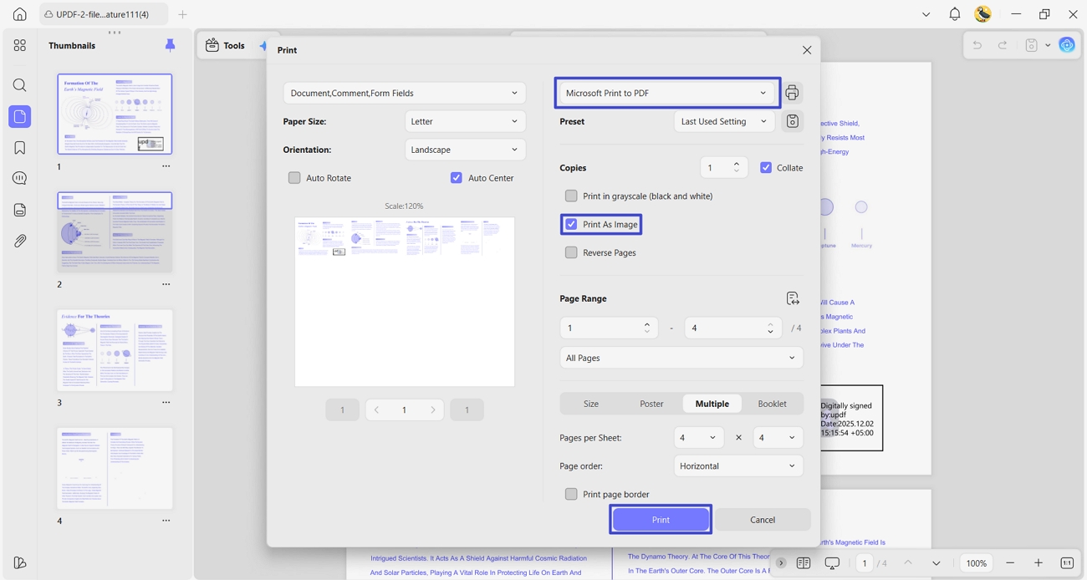
Task: Uncheck the Auto Center checkbox
Action: pyautogui.click(x=457, y=178)
